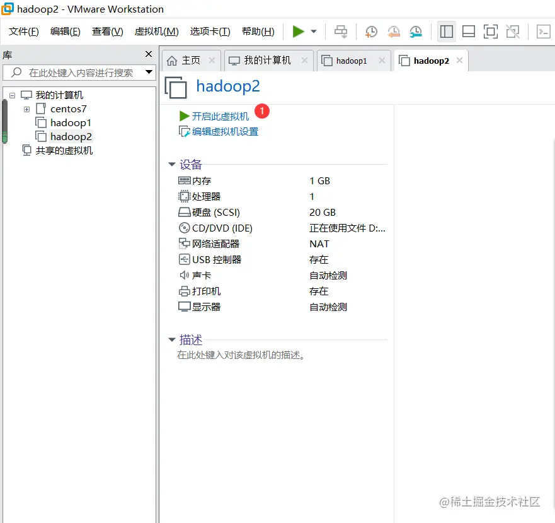
Task: Click the 硬盘 (SCSI) disk icon
Action: pyautogui.click(x=184, y=212)
